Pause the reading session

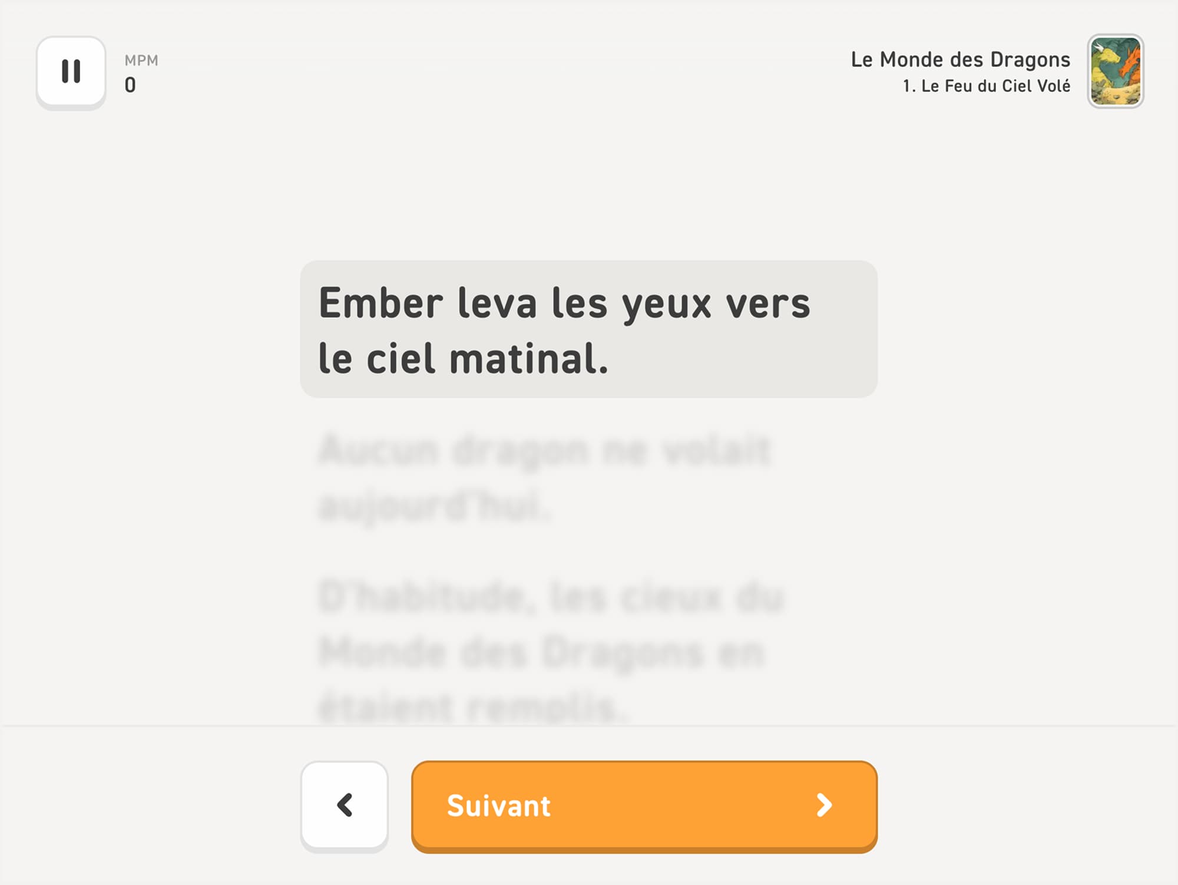coord(71,71)
